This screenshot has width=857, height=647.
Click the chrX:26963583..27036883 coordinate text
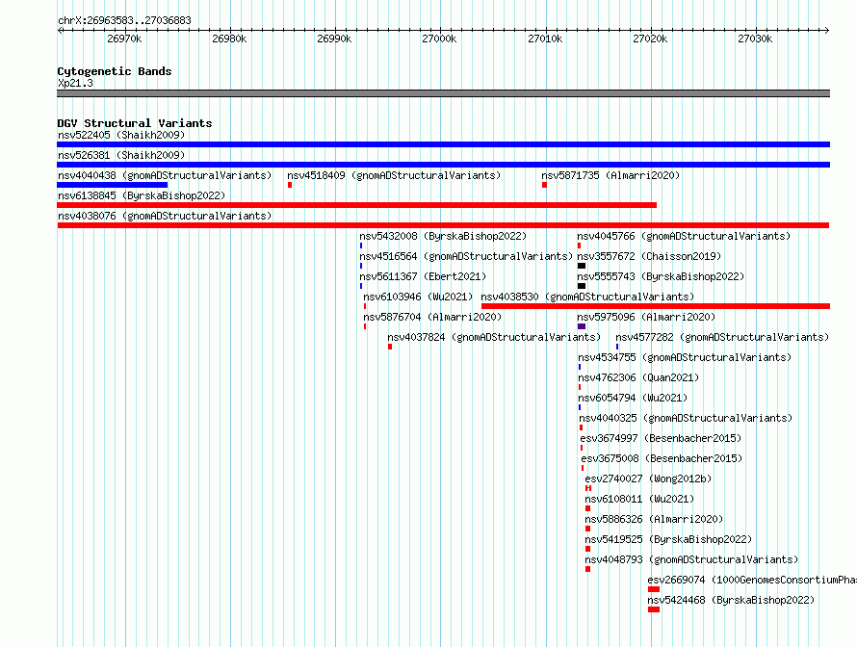124,20
